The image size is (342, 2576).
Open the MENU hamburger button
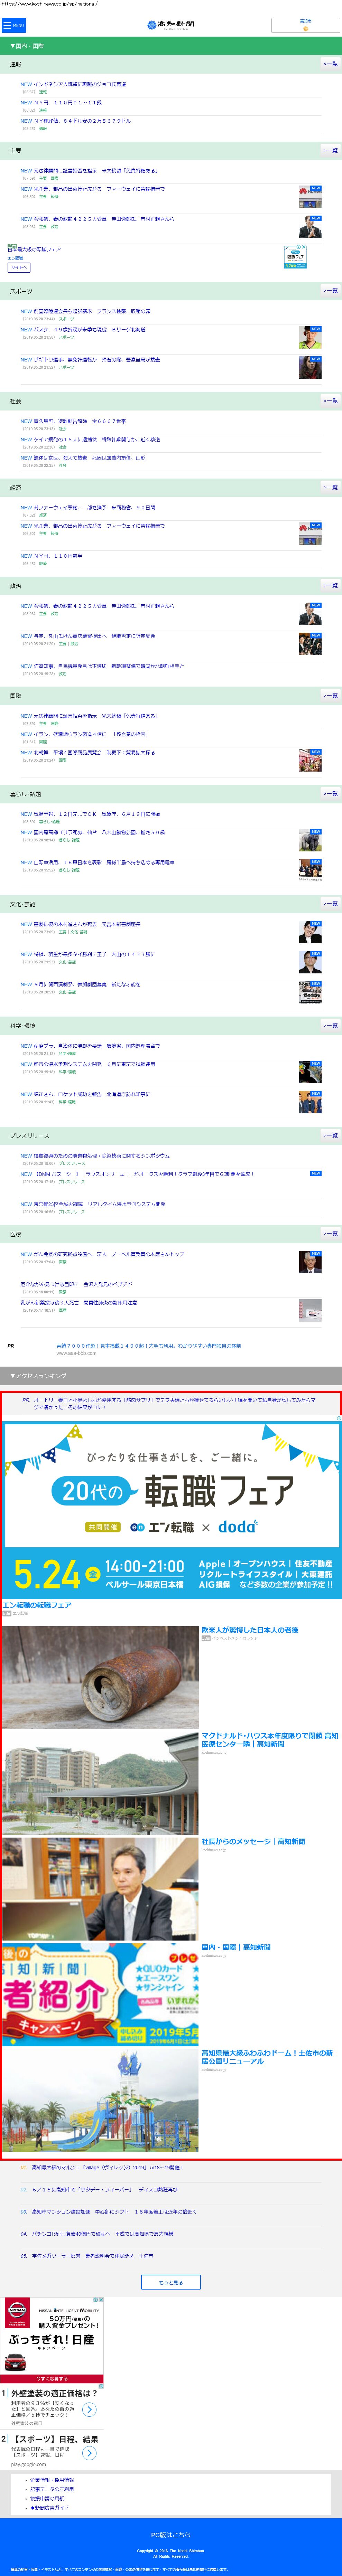[13, 25]
